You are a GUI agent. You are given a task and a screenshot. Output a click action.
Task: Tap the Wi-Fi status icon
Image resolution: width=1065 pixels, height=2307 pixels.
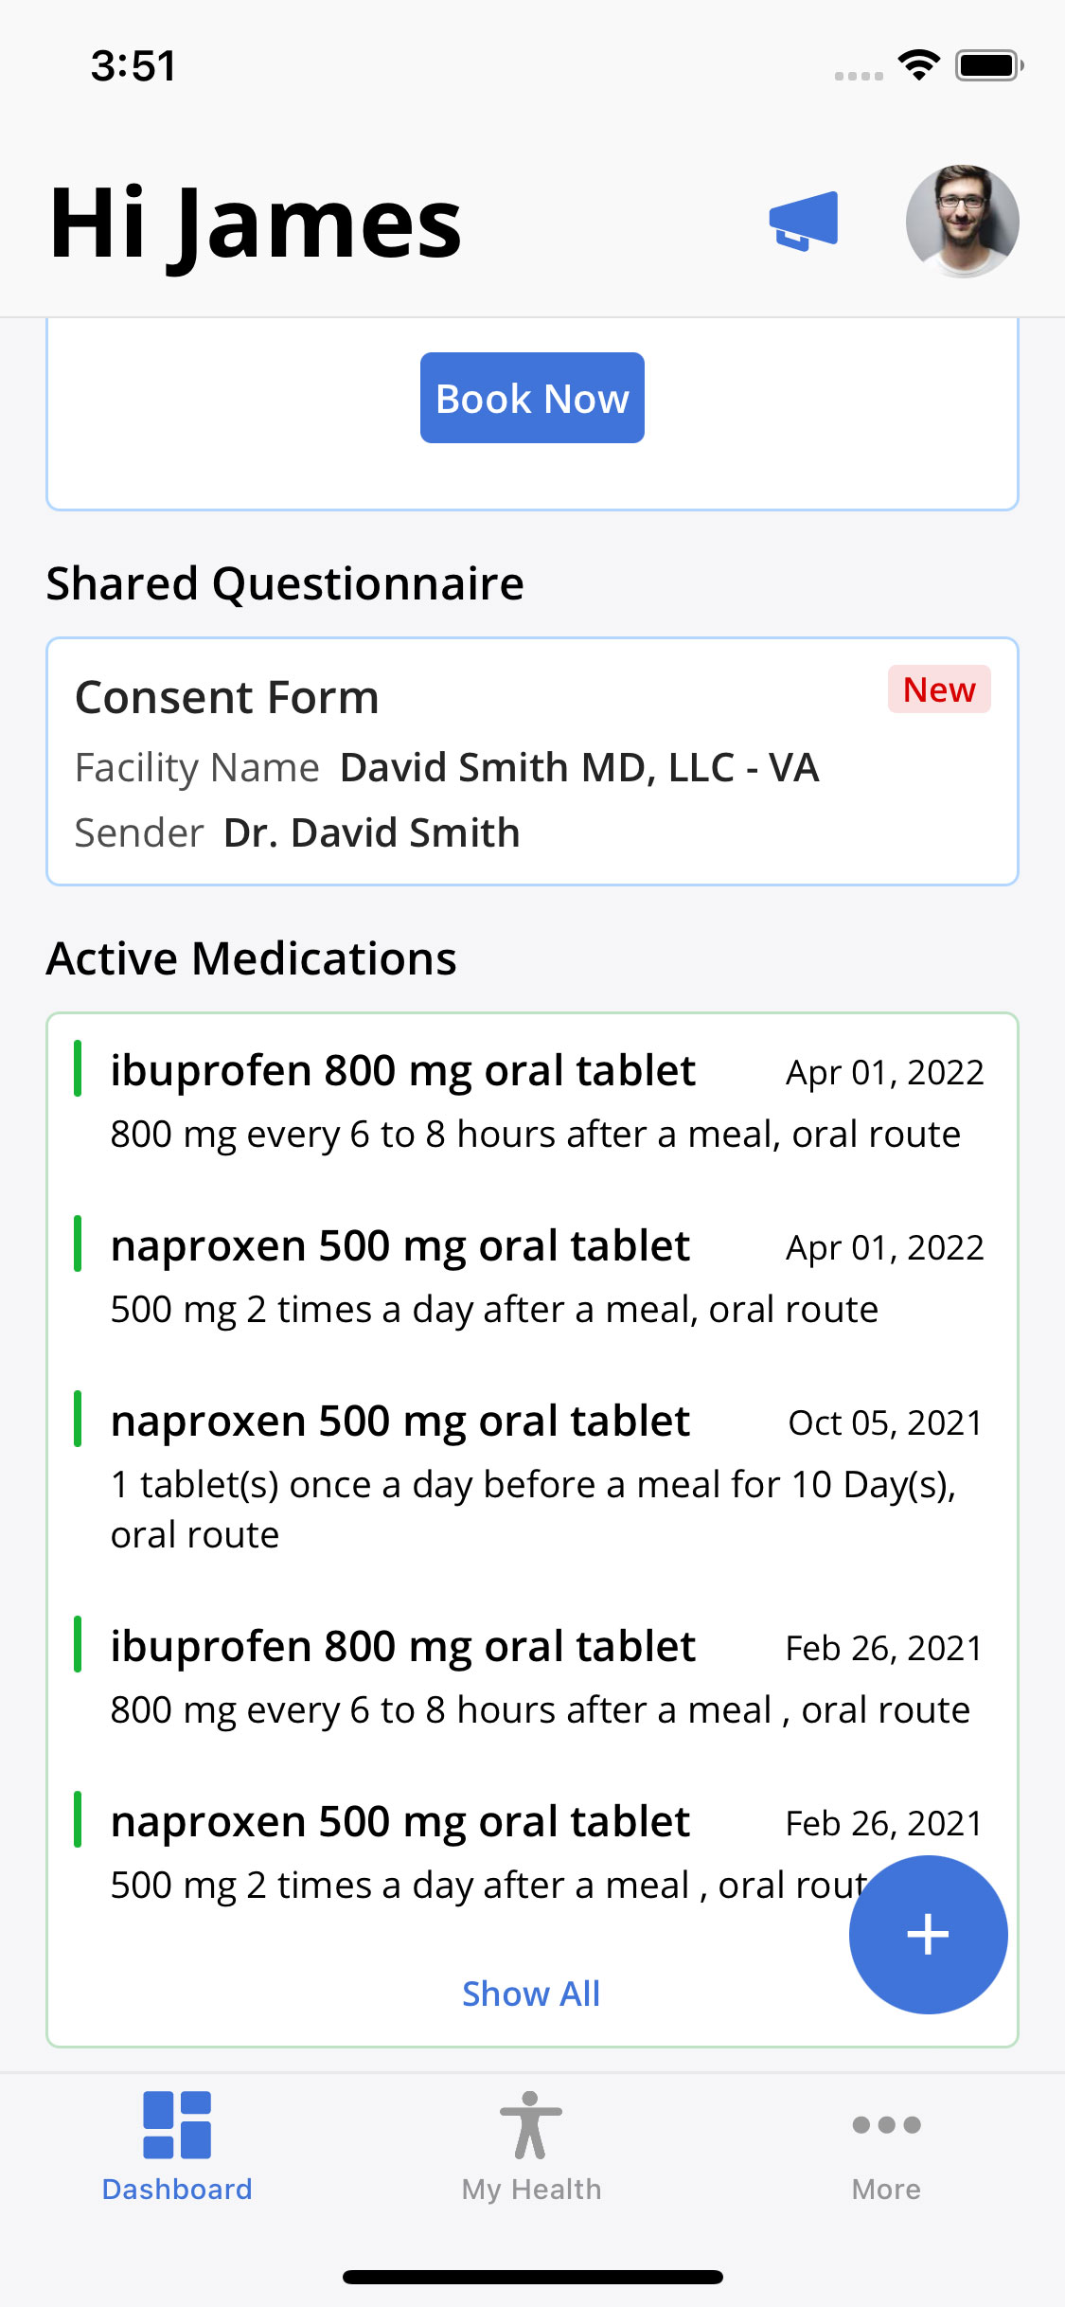pyautogui.click(x=918, y=65)
